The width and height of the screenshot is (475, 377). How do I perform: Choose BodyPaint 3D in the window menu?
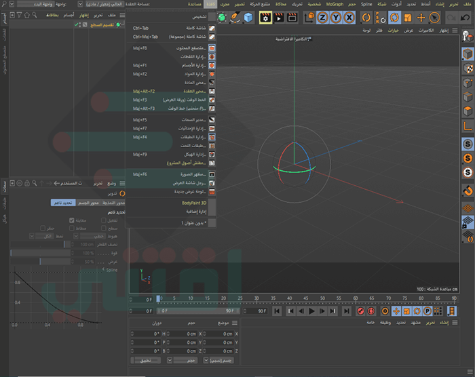(x=170, y=203)
